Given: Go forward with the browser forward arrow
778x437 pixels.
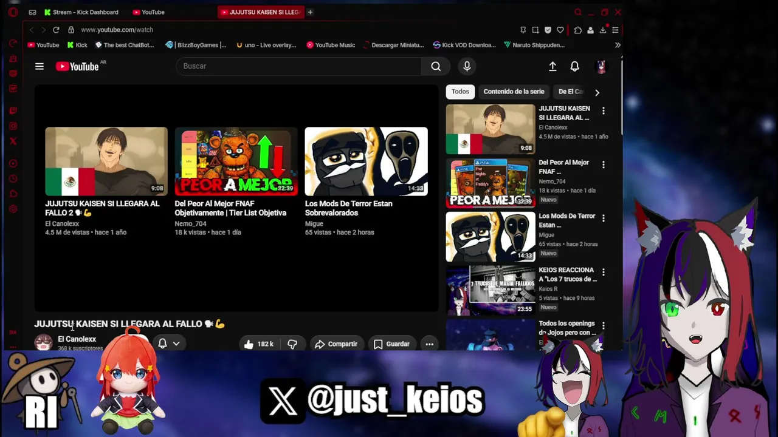Looking at the screenshot, I should coord(44,30).
